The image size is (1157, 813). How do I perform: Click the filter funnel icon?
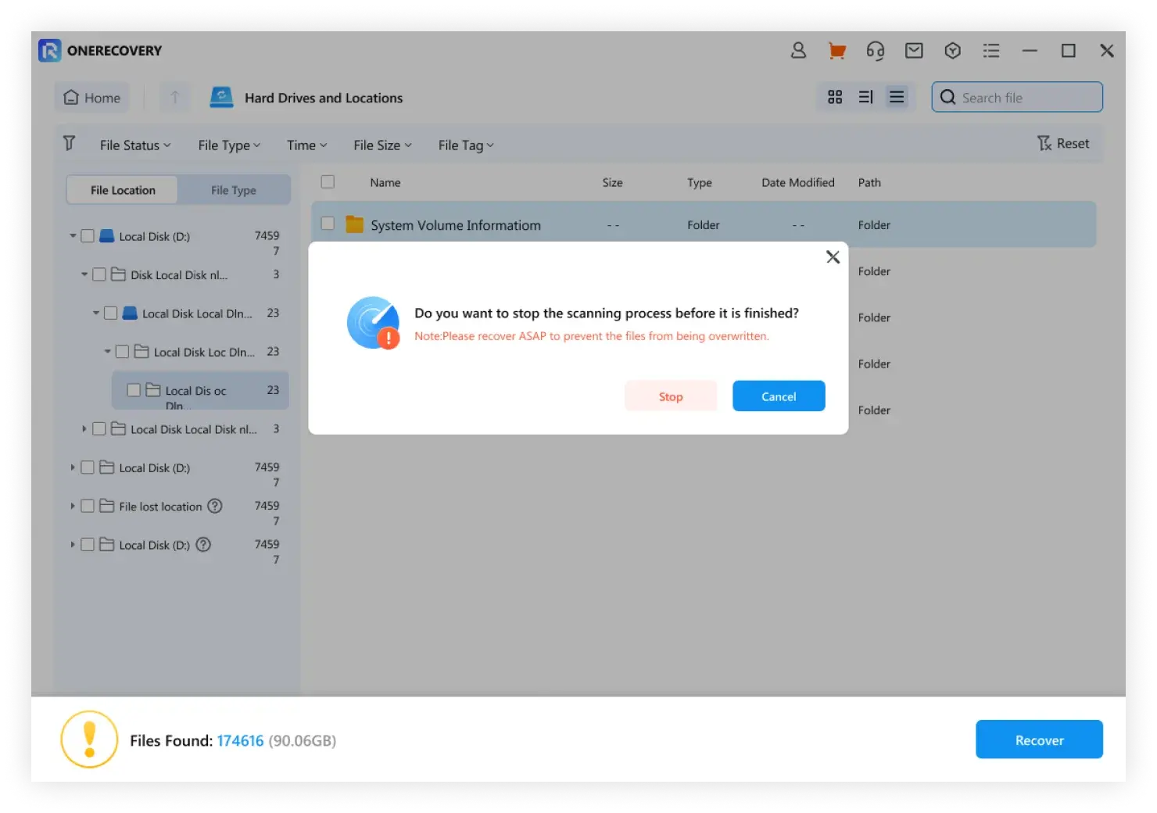click(x=70, y=143)
